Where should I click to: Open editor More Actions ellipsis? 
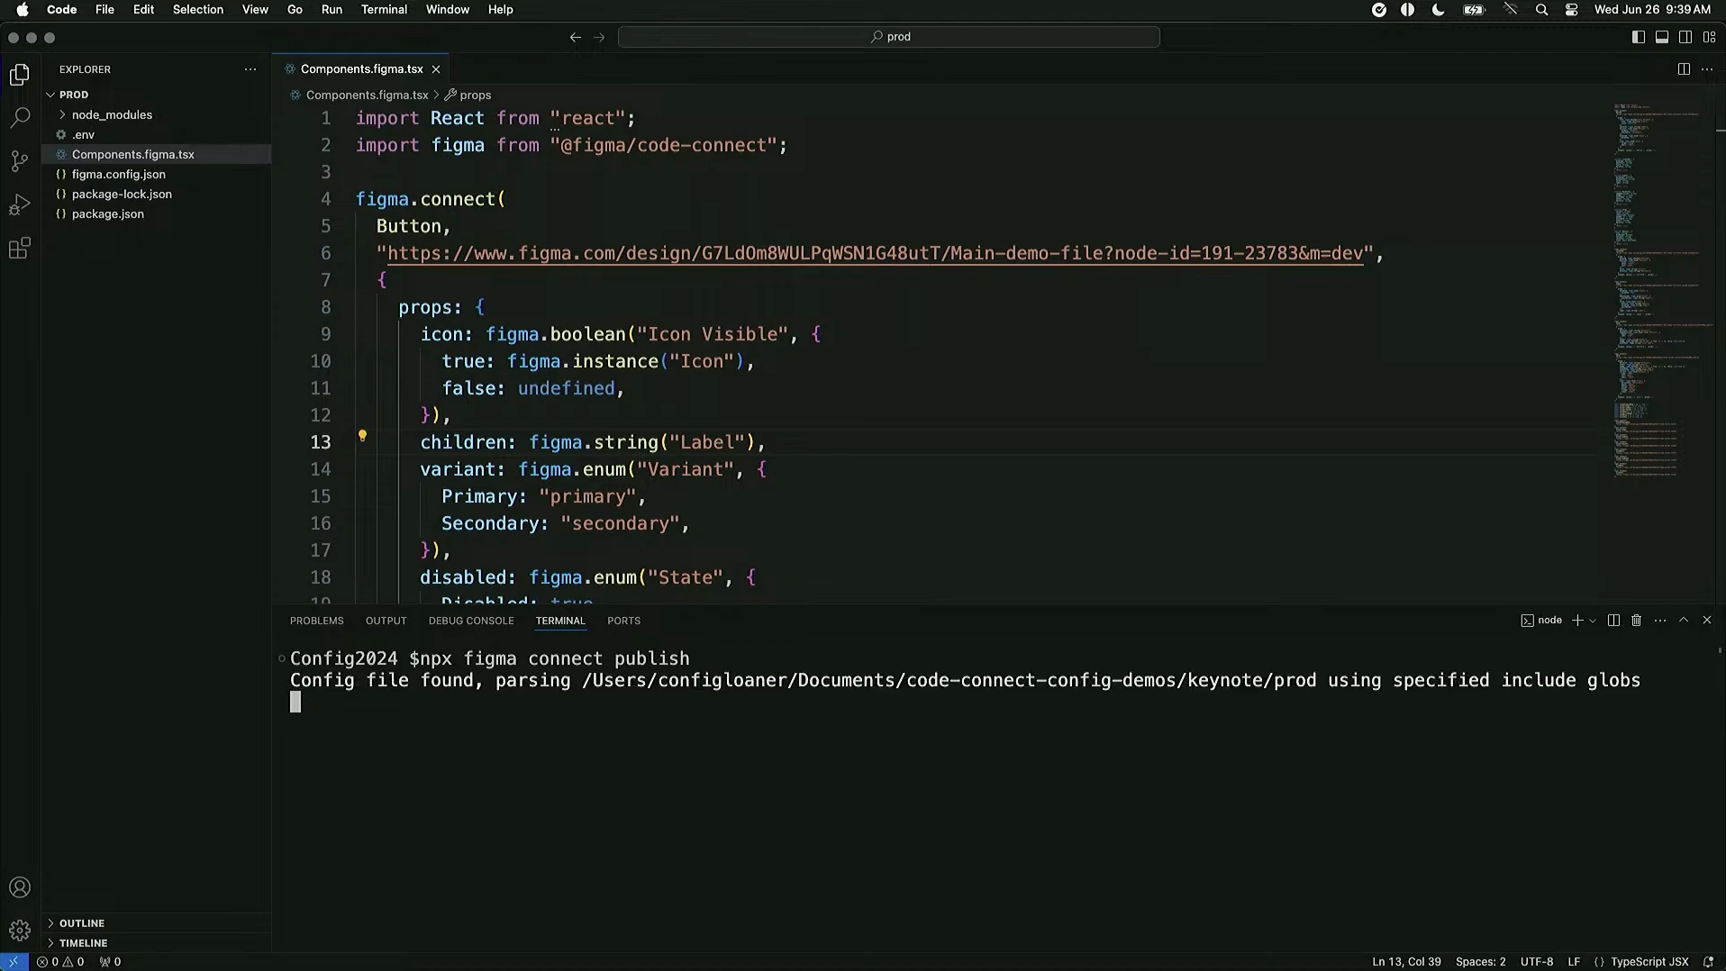[x=1707, y=69]
